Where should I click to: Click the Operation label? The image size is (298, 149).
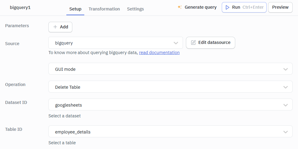click(15, 85)
